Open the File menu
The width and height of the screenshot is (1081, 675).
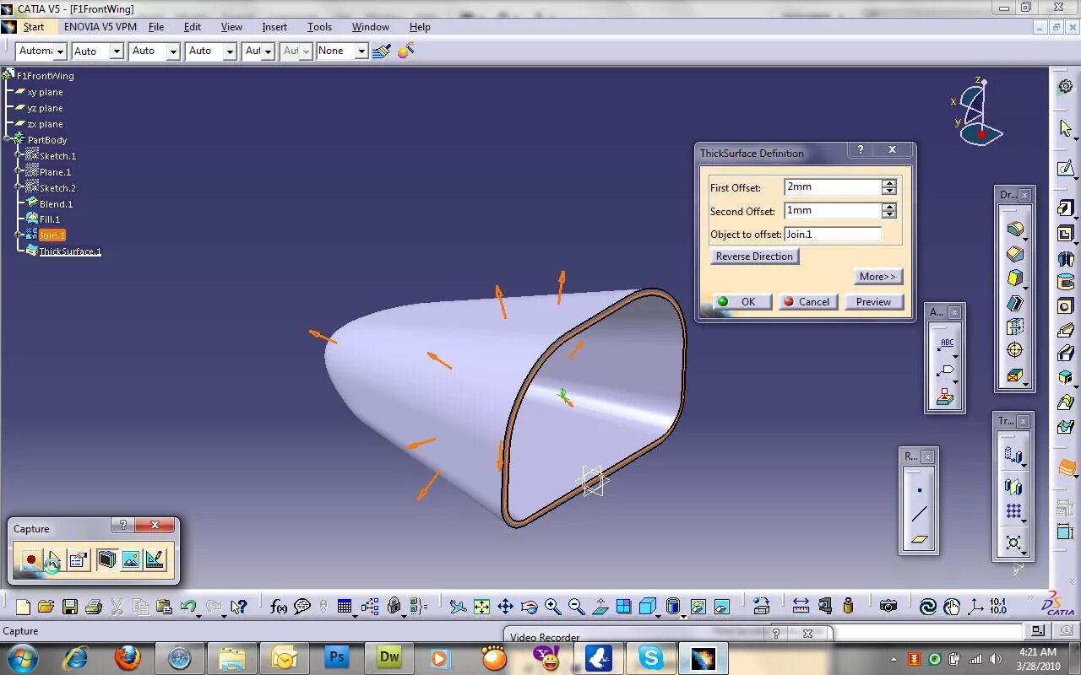tap(156, 27)
